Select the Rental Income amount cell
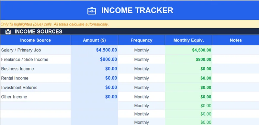 94,78
